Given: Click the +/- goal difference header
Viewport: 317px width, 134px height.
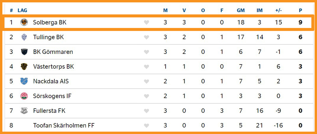Looking at the screenshot, I should click(279, 10).
